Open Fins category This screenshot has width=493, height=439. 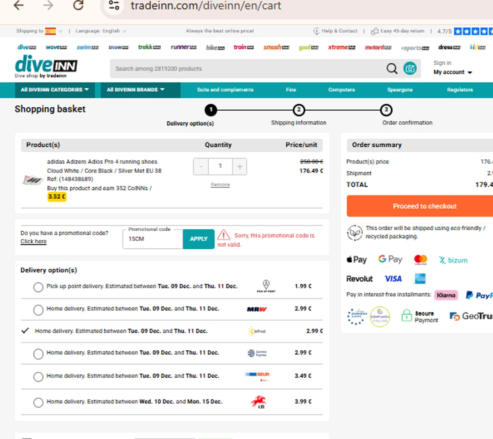coord(291,90)
